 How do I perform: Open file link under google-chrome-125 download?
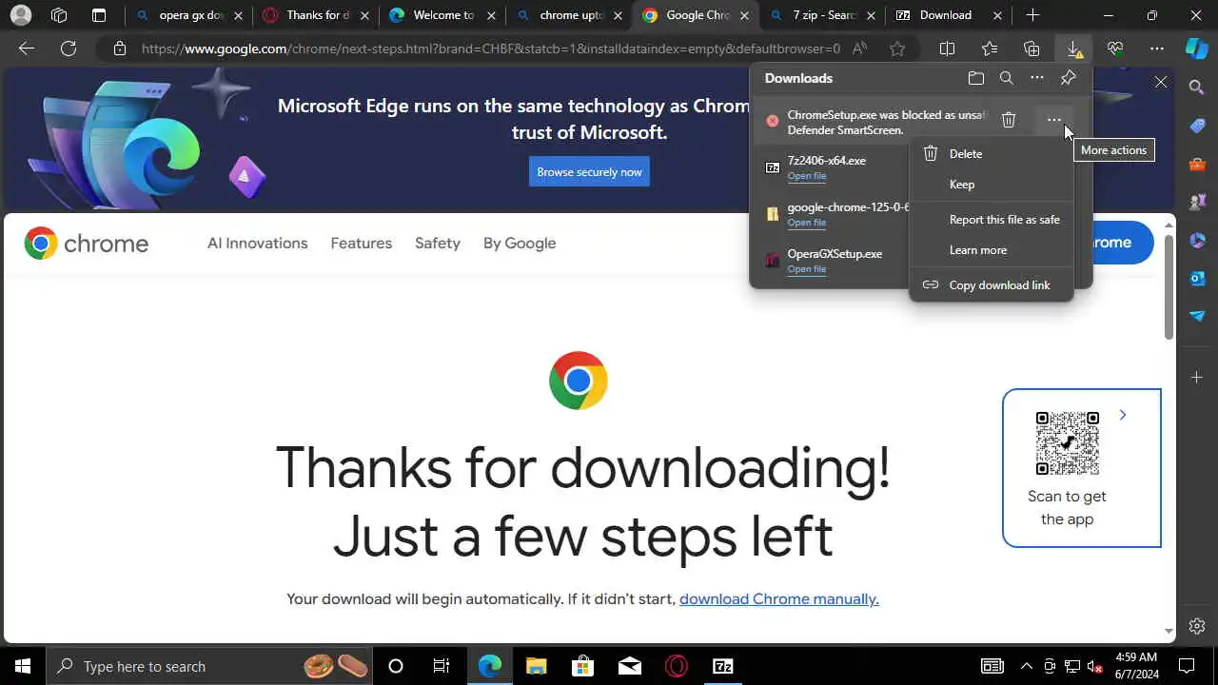806,223
